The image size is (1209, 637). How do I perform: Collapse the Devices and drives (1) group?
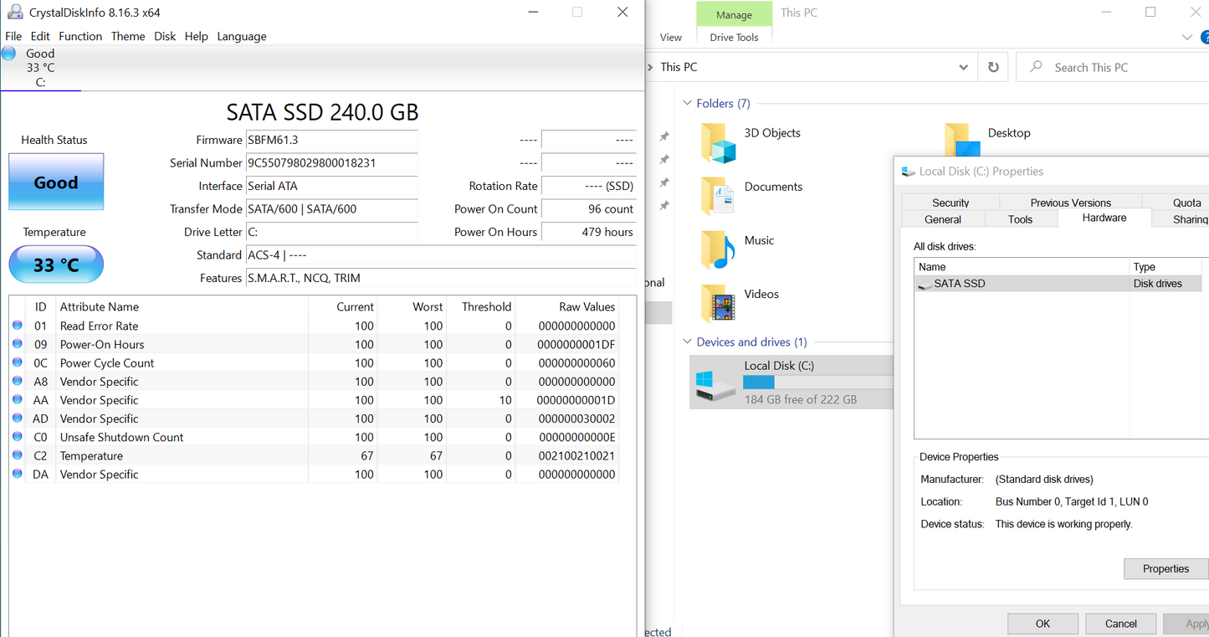tap(688, 342)
